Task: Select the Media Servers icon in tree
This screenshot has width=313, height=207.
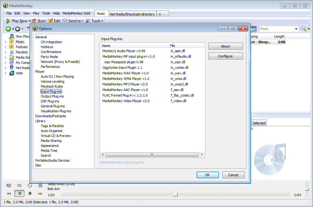Action: [12, 57]
